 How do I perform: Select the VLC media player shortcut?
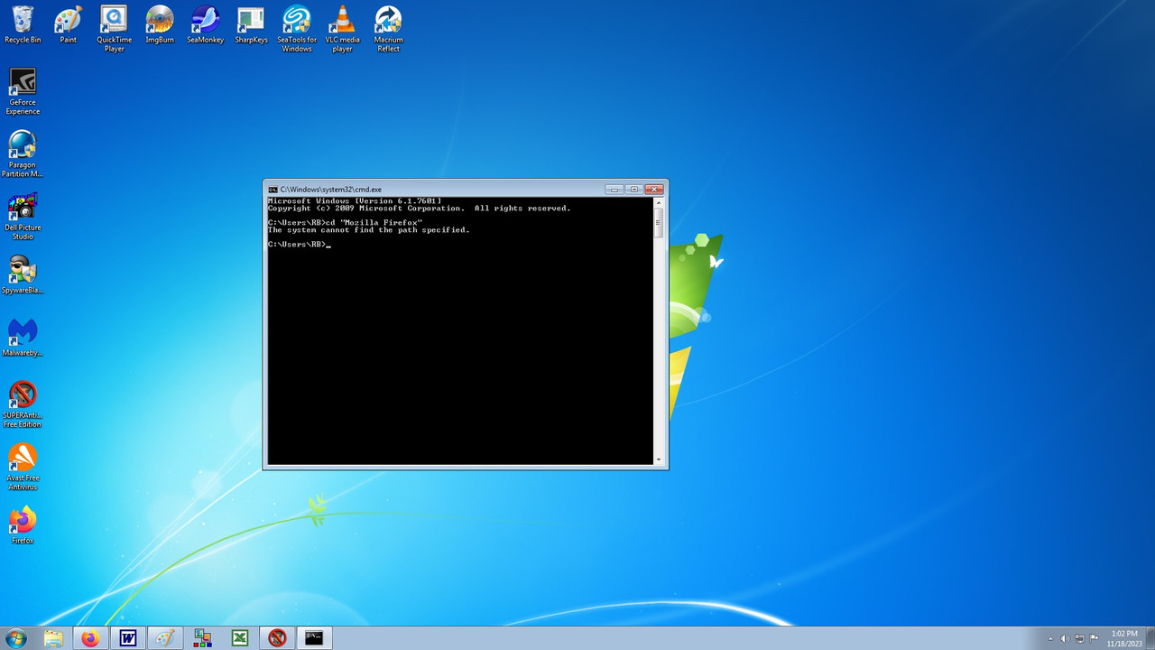[342, 29]
